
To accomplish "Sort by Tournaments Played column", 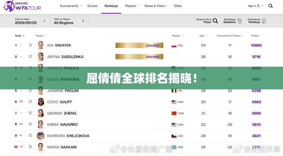I will point(230,36).
